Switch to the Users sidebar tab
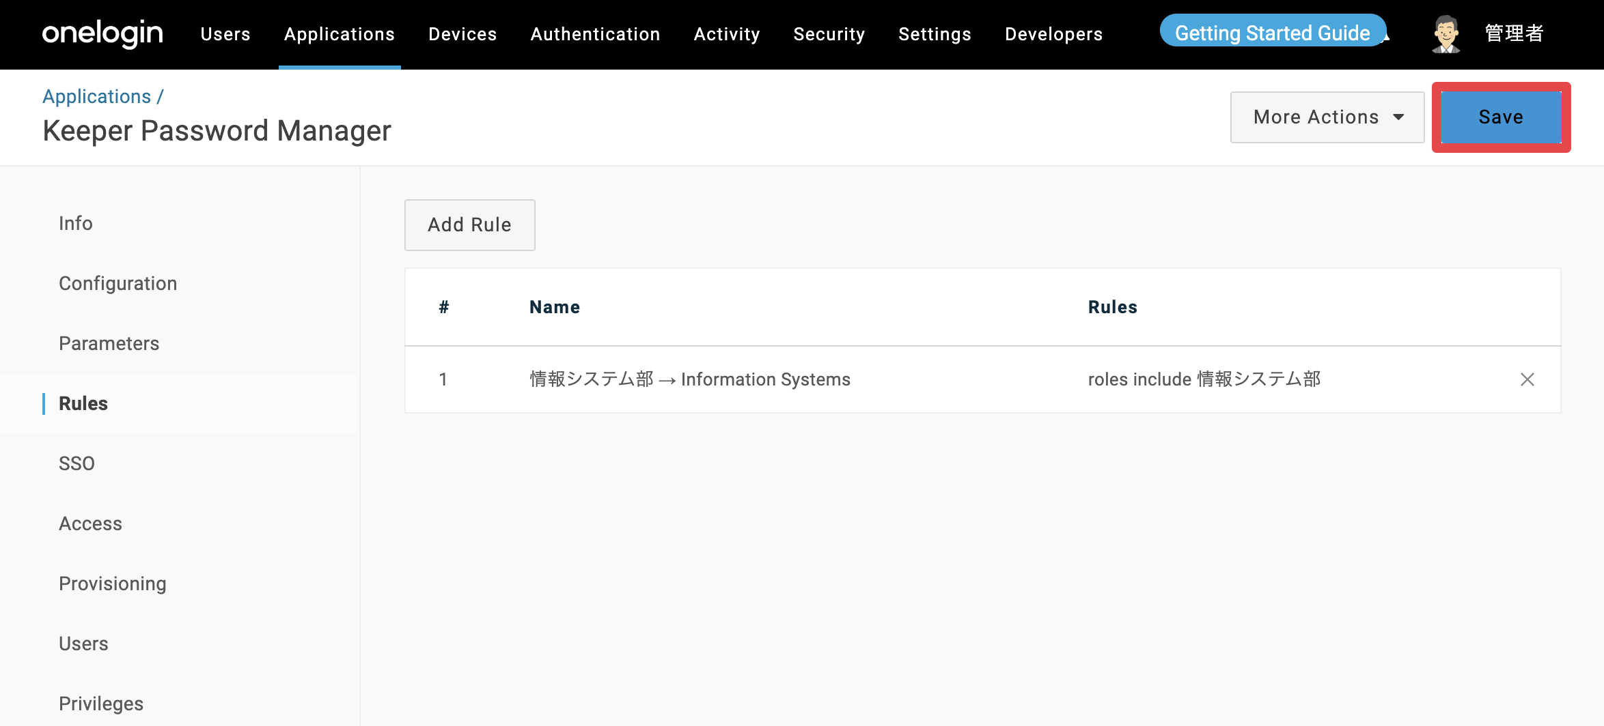The height and width of the screenshot is (726, 1604). 83,644
